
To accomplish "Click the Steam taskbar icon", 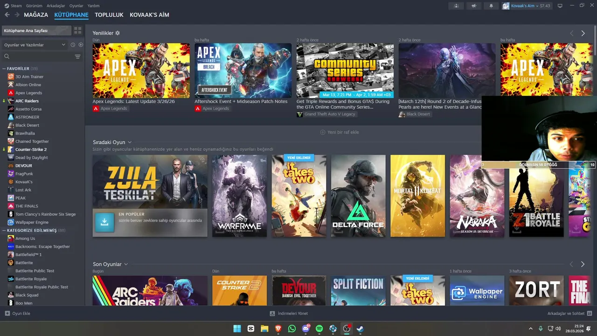I will tap(360, 329).
